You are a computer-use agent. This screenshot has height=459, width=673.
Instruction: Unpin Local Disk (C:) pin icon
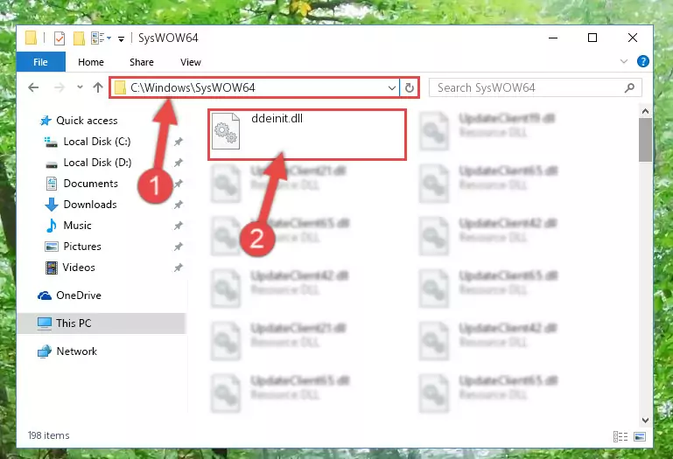pyautogui.click(x=179, y=142)
